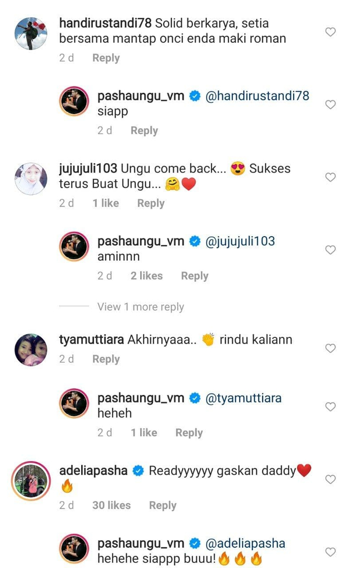
Task: Reply to handirustandi78's comment
Action: [106, 58]
